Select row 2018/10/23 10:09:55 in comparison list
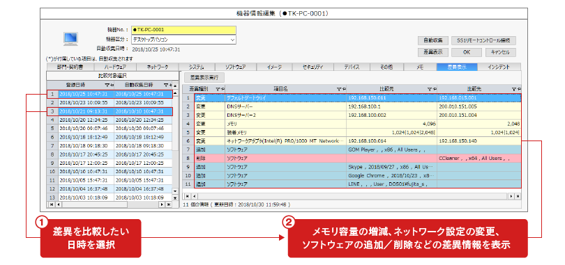Image resolution: width=565 pixels, height=265 pixels. click(x=110, y=103)
